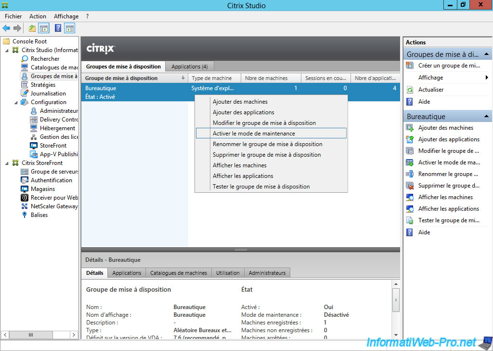The width and height of the screenshot is (493, 351).
Task: Click the Receiver pour Web icon
Action: [25, 198]
